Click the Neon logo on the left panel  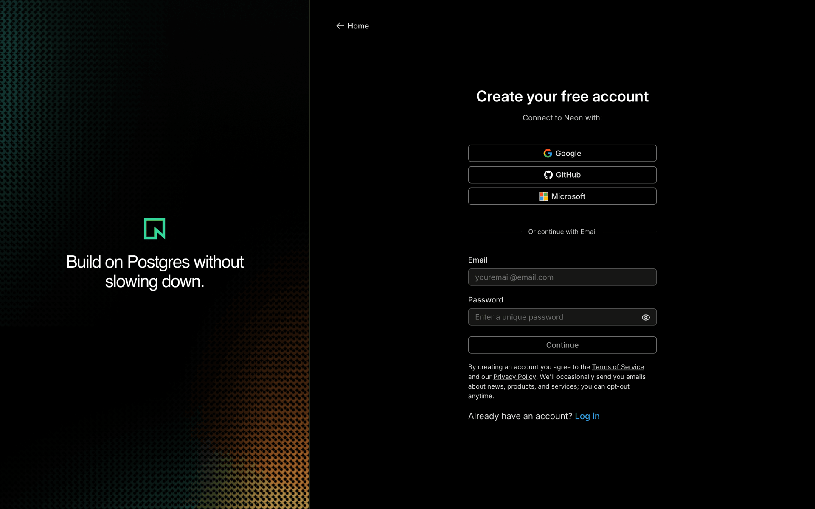(155, 229)
